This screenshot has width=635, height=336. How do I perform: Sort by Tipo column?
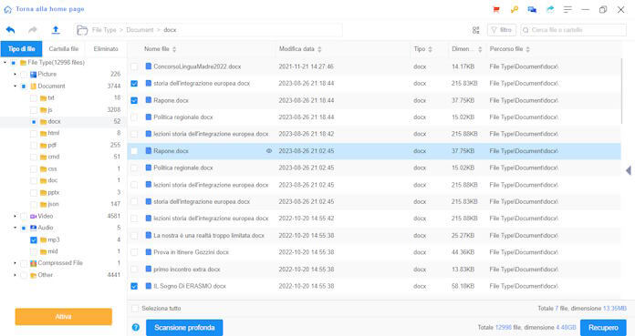(x=430, y=49)
